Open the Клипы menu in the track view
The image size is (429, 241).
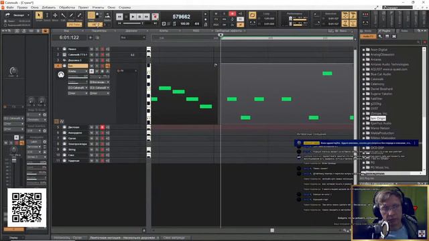point(164,31)
